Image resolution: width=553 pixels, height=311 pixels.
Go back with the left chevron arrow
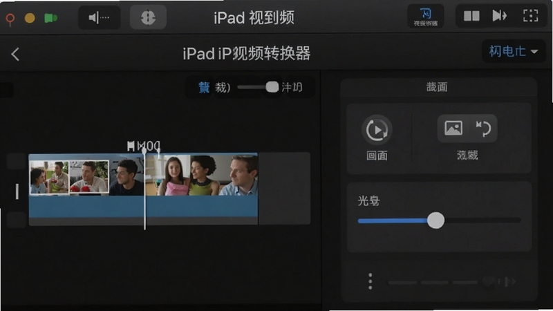(x=15, y=55)
